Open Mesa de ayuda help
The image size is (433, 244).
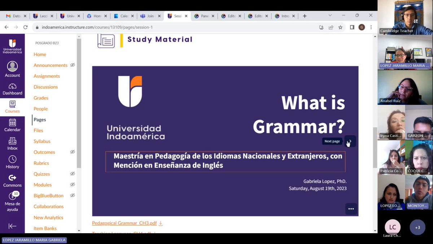(x=12, y=202)
